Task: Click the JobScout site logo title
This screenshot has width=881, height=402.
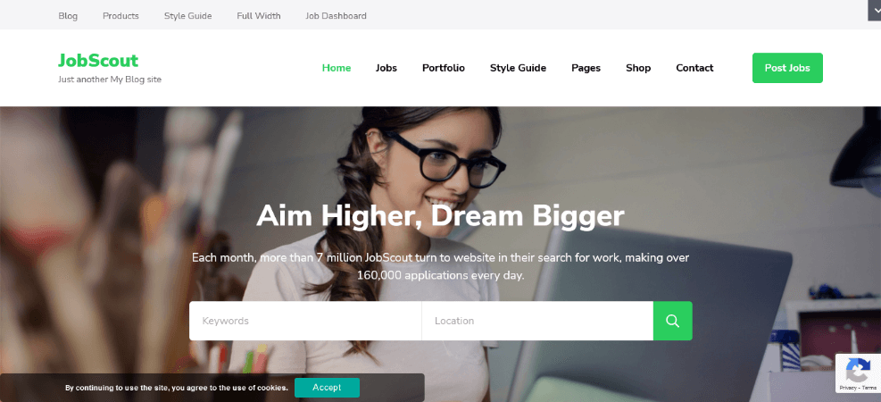Action: [x=98, y=60]
